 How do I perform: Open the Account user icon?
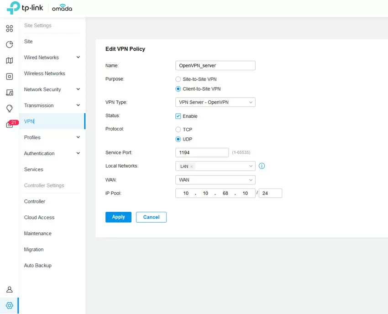(x=9, y=290)
